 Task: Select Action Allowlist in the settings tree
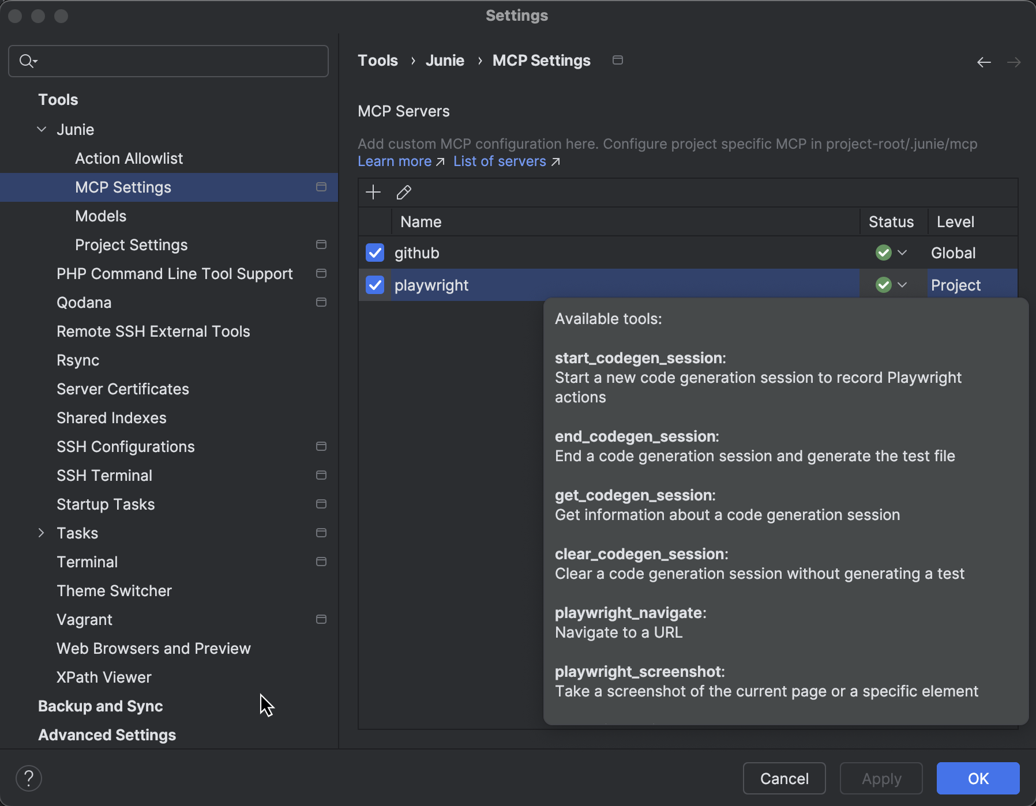(x=129, y=158)
